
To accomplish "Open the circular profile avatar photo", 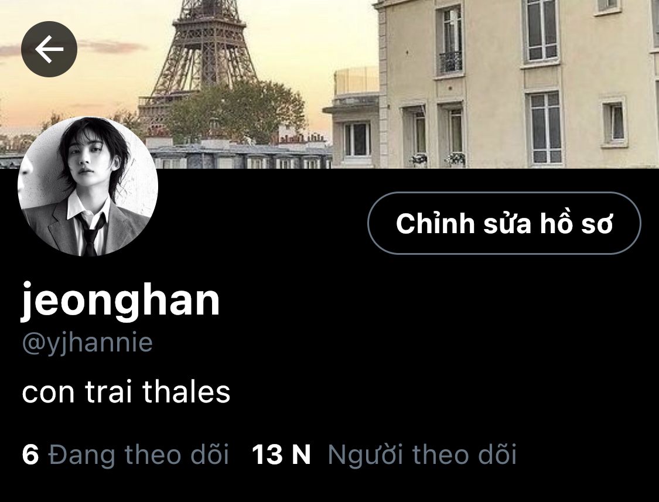I will point(88,186).
